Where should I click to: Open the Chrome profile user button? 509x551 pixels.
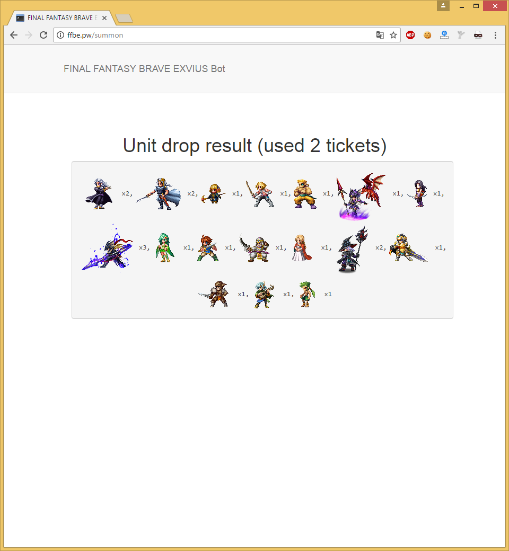(x=443, y=6)
